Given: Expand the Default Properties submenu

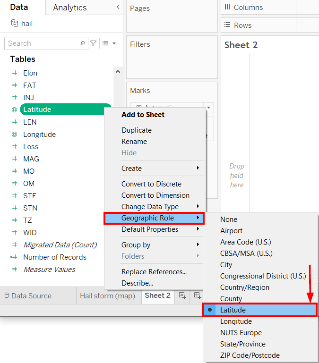Looking at the screenshot, I should [162, 229].
